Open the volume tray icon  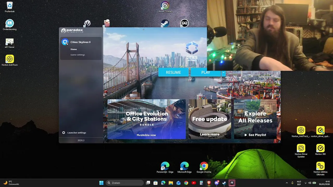tap(310, 183)
